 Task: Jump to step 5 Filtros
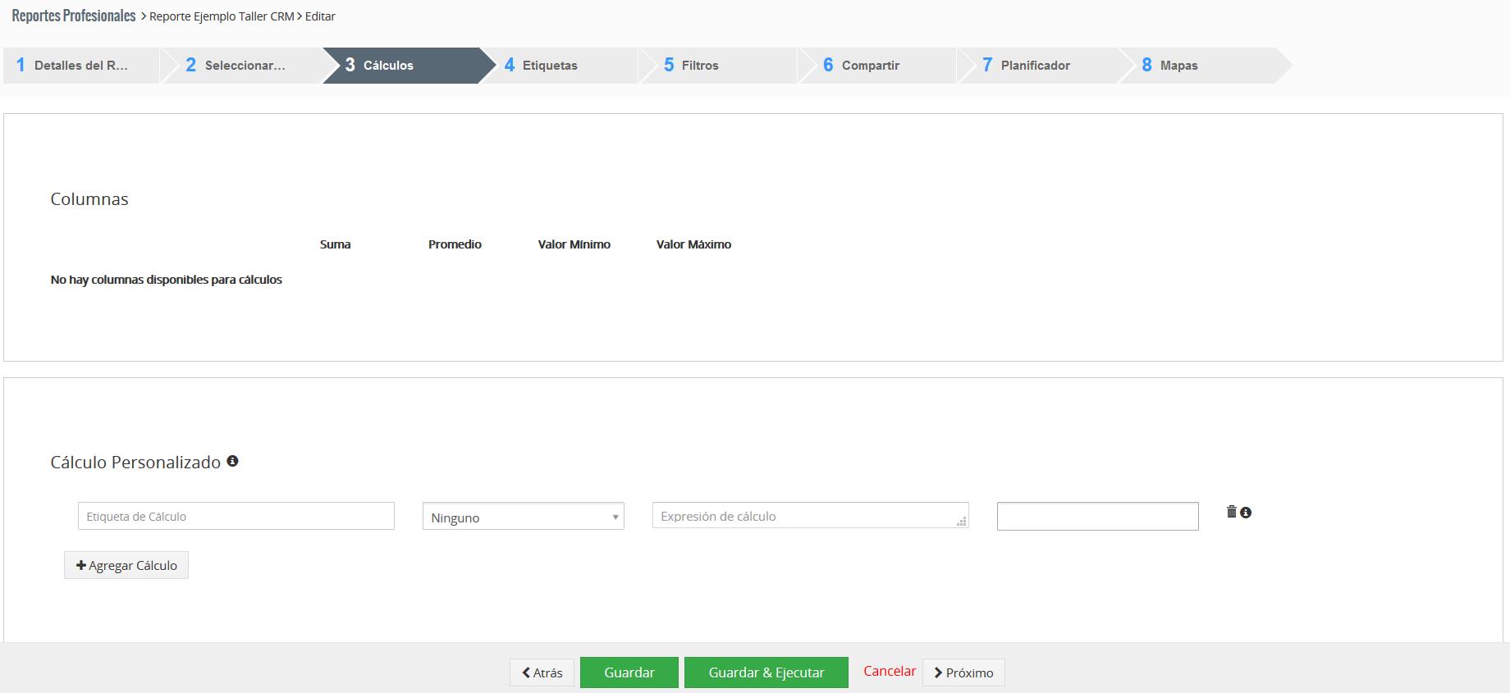[699, 66]
